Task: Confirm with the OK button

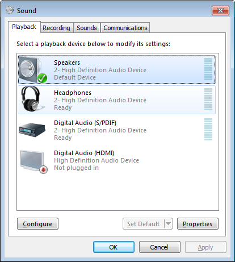Action: point(114,247)
